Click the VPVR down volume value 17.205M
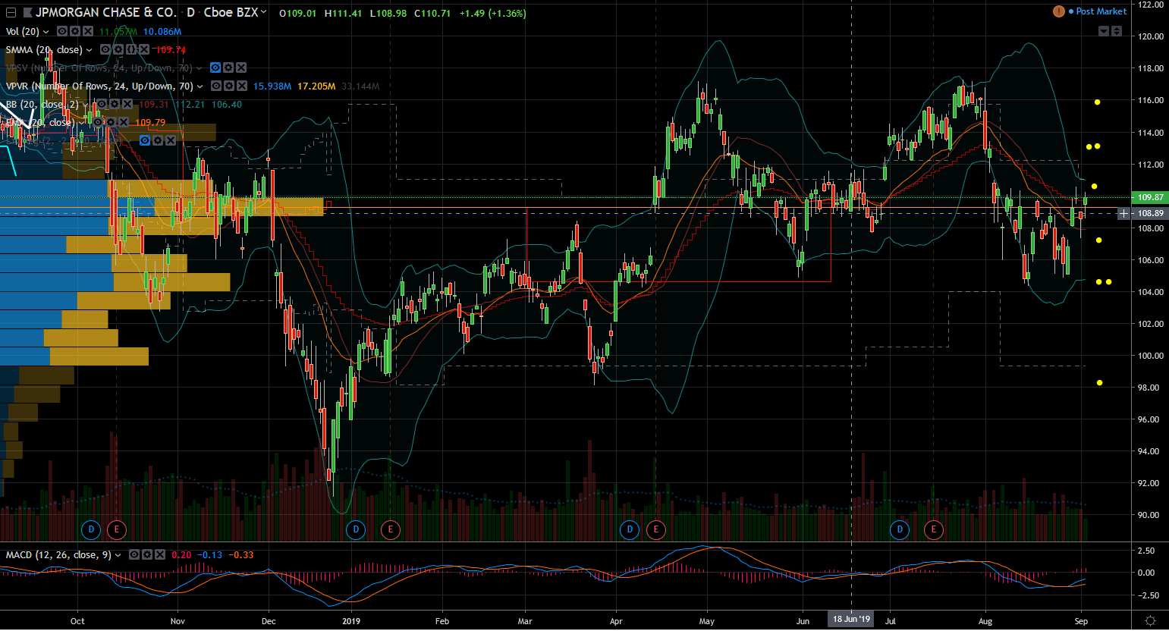The image size is (1169, 631). (x=316, y=86)
